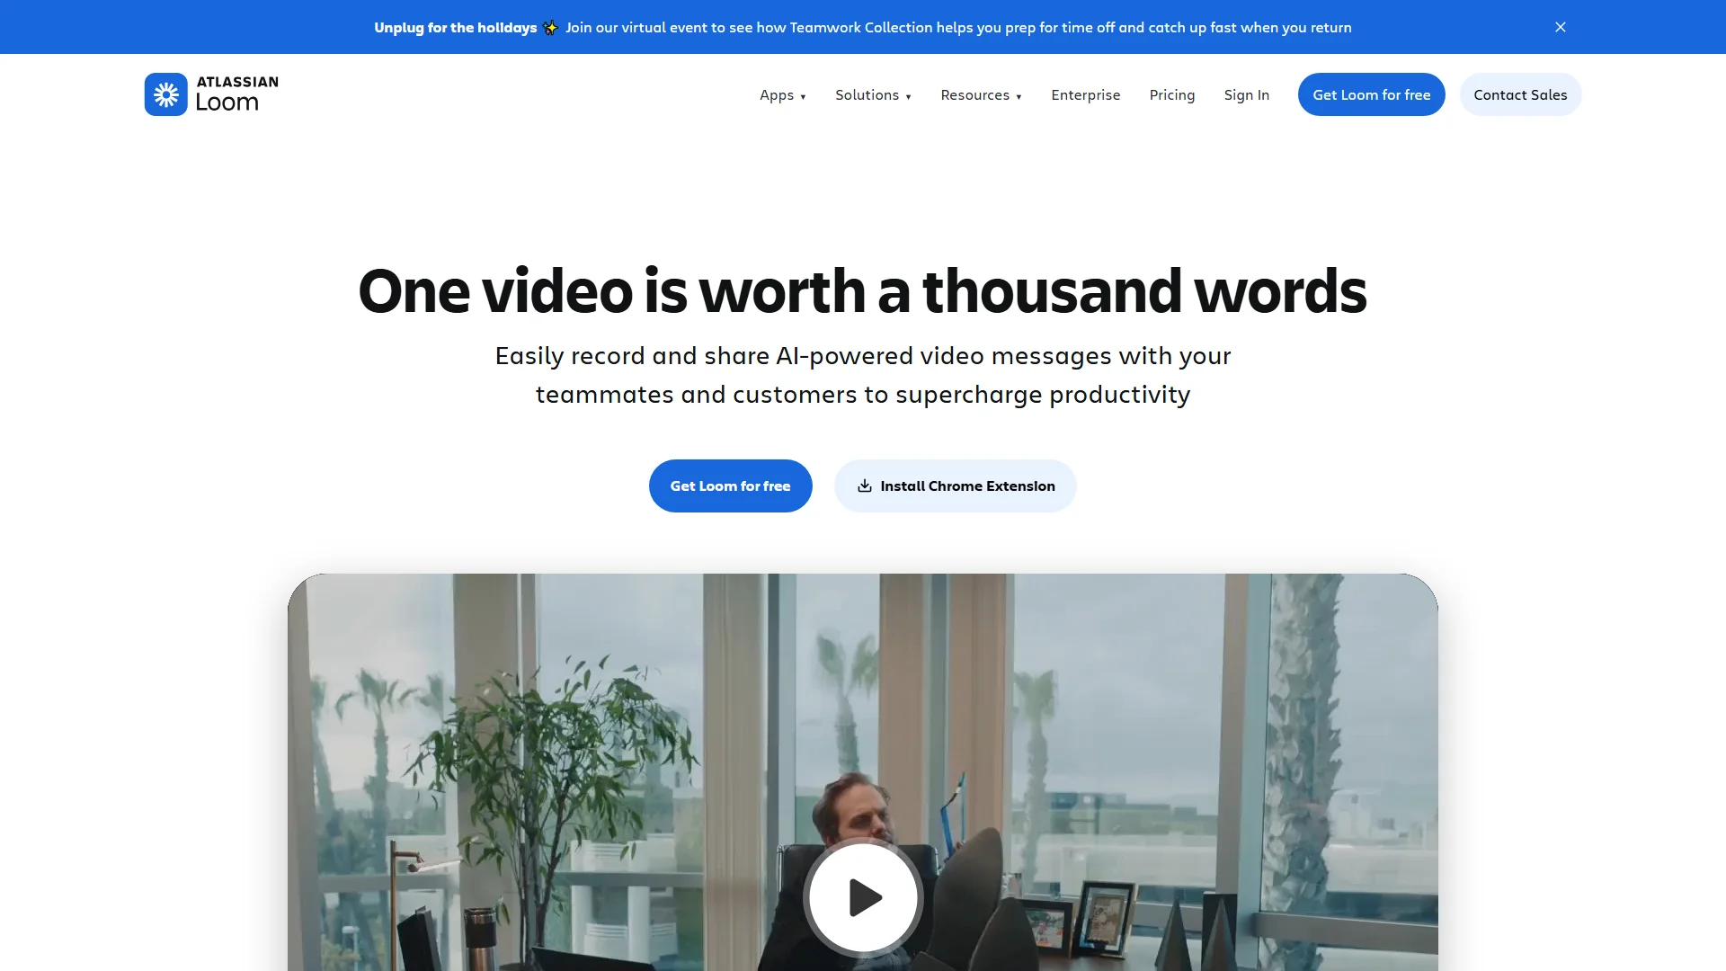Go to the Enterprise page

[1085, 95]
